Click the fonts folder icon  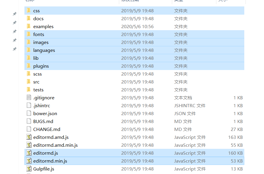click(x=29, y=34)
